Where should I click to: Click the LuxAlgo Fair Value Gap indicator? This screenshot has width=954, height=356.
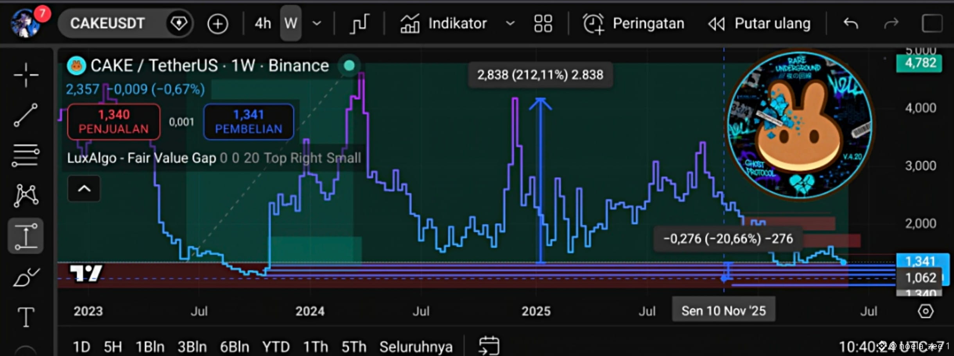click(214, 158)
